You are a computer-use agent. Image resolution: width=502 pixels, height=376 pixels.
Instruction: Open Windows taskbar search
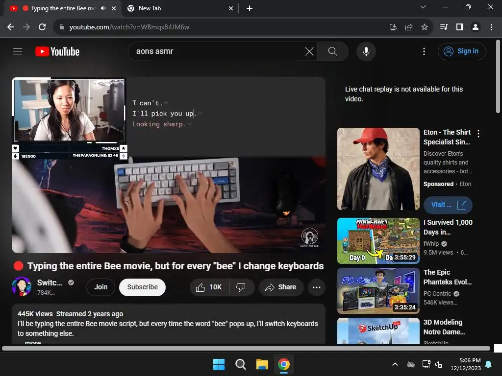pyautogui.click(x=240, y=364)
